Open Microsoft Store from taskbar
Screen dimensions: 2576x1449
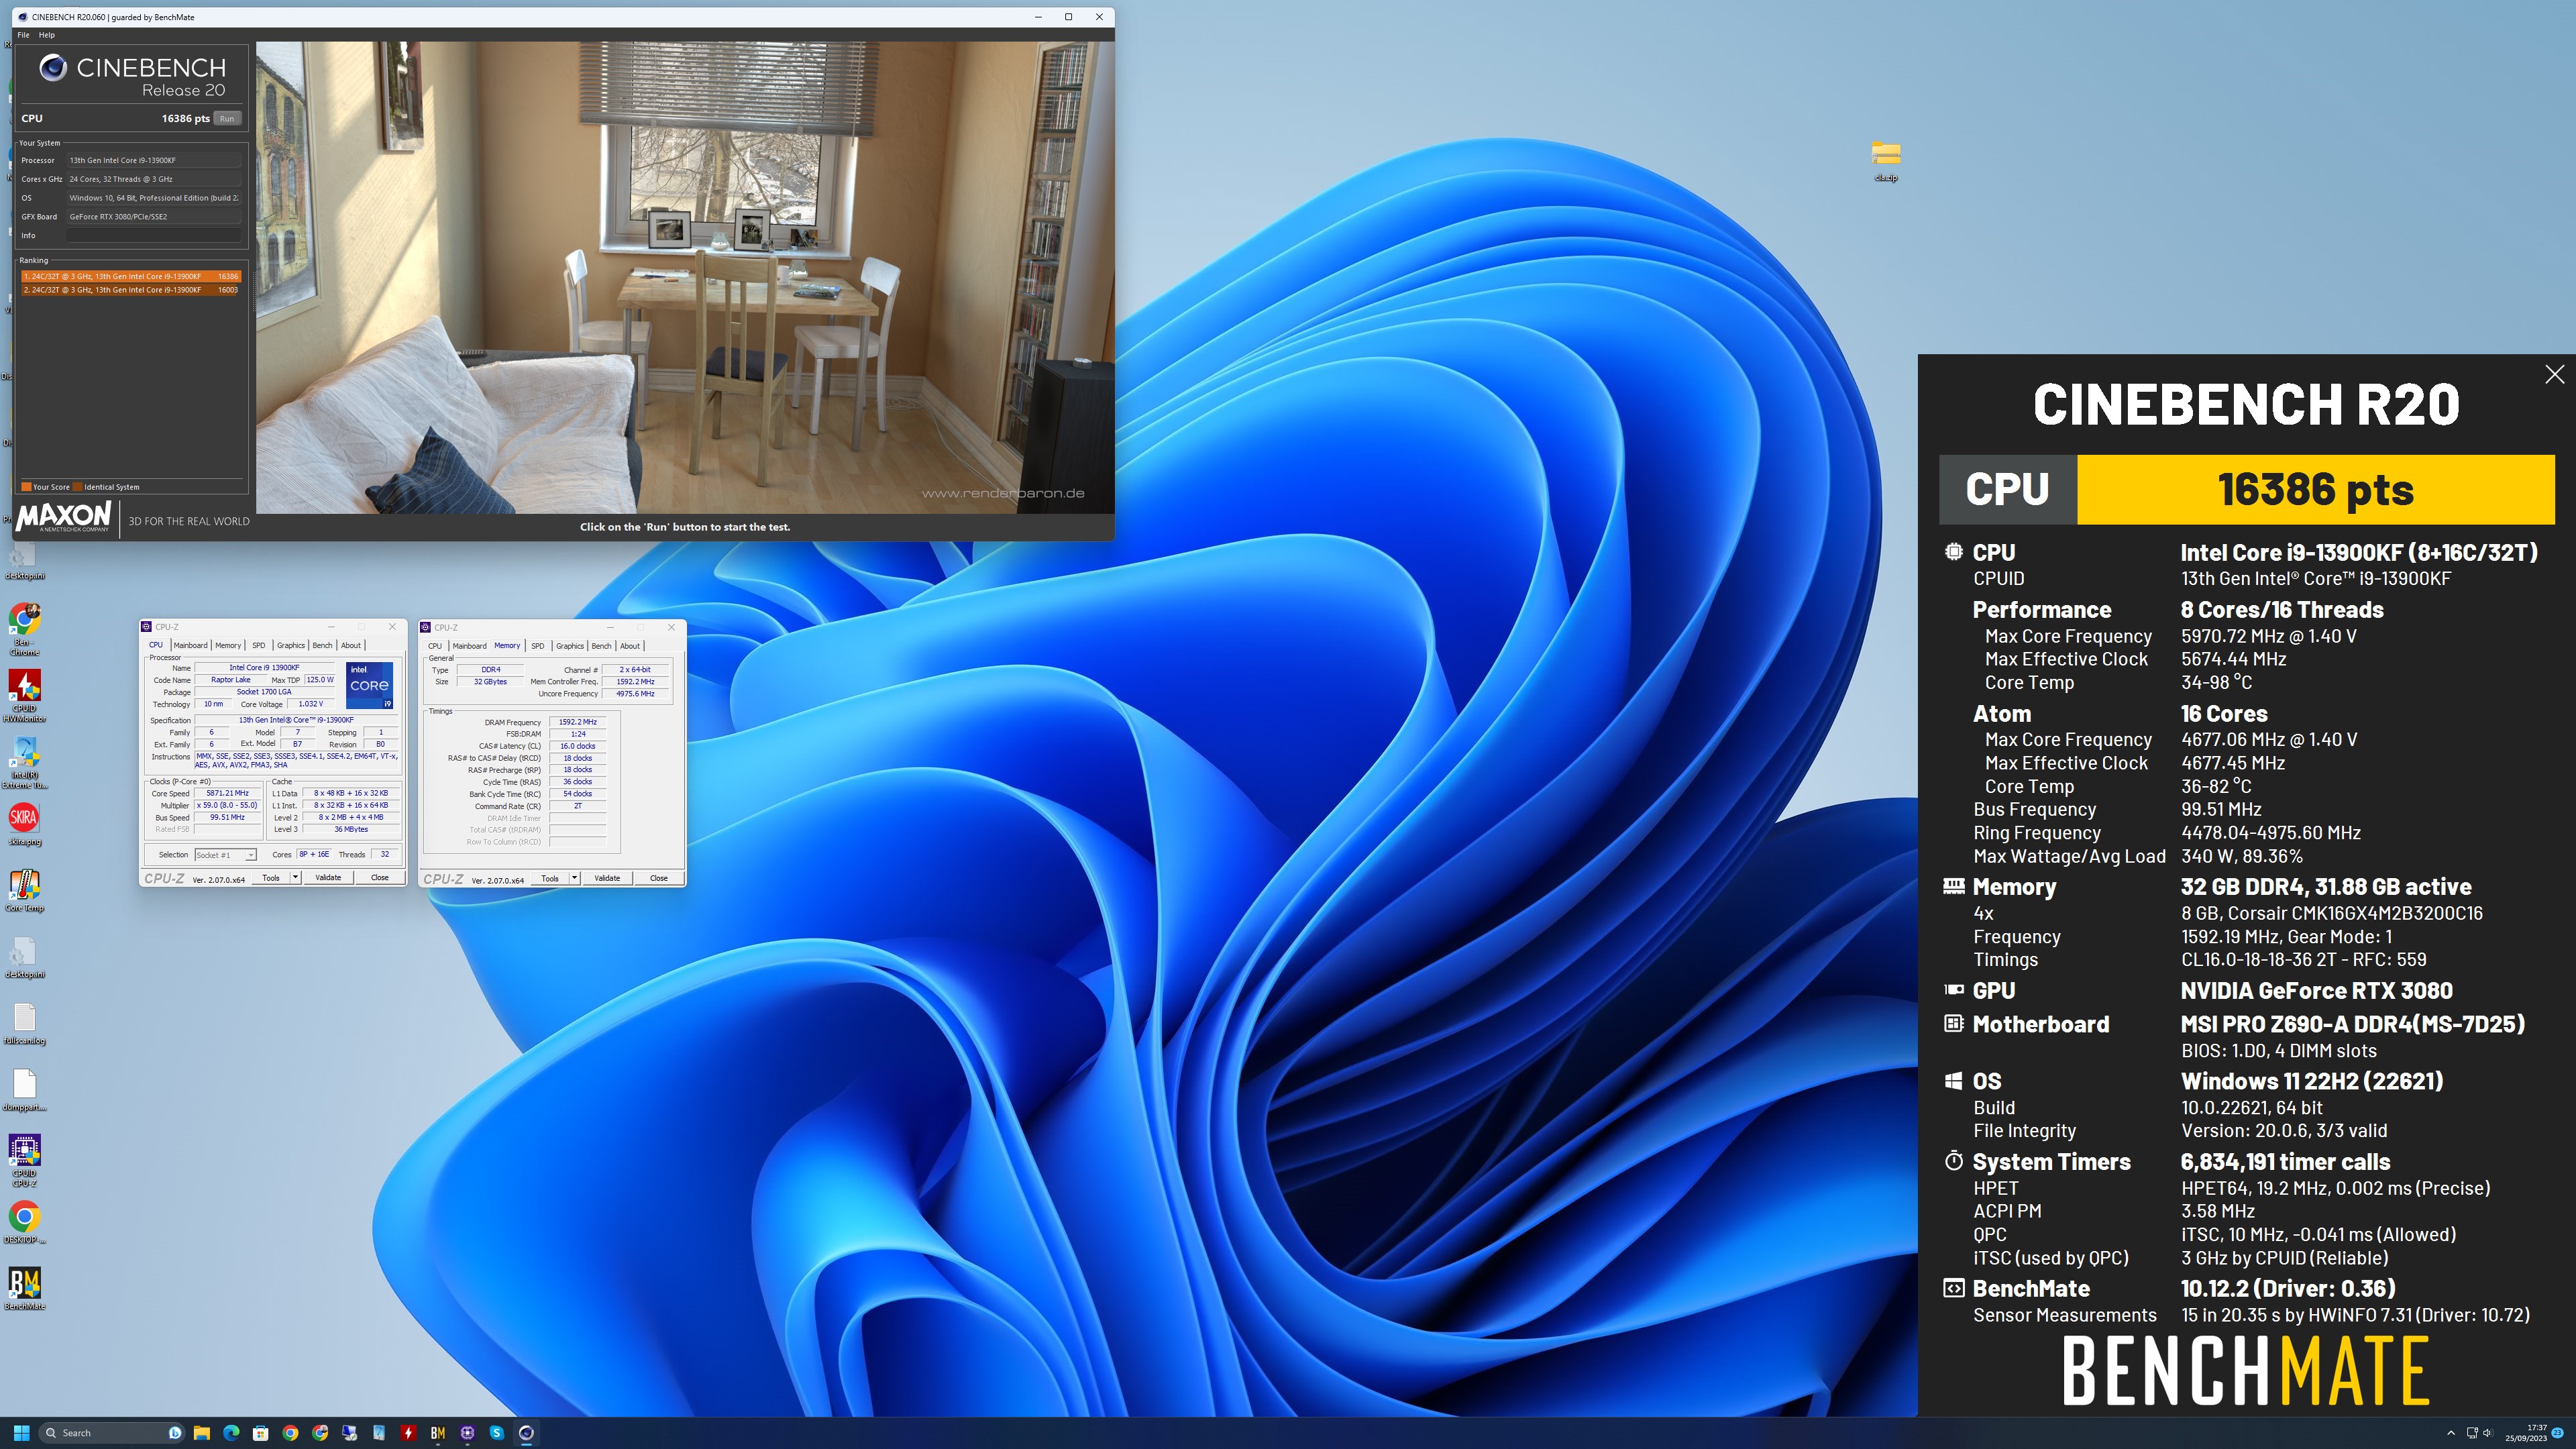coord(260,1433)
